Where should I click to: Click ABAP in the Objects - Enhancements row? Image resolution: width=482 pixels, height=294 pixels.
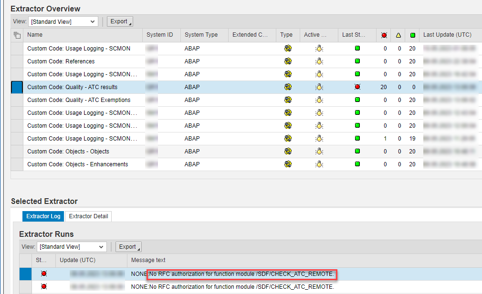pyautogui.click(x=192, y=164)
